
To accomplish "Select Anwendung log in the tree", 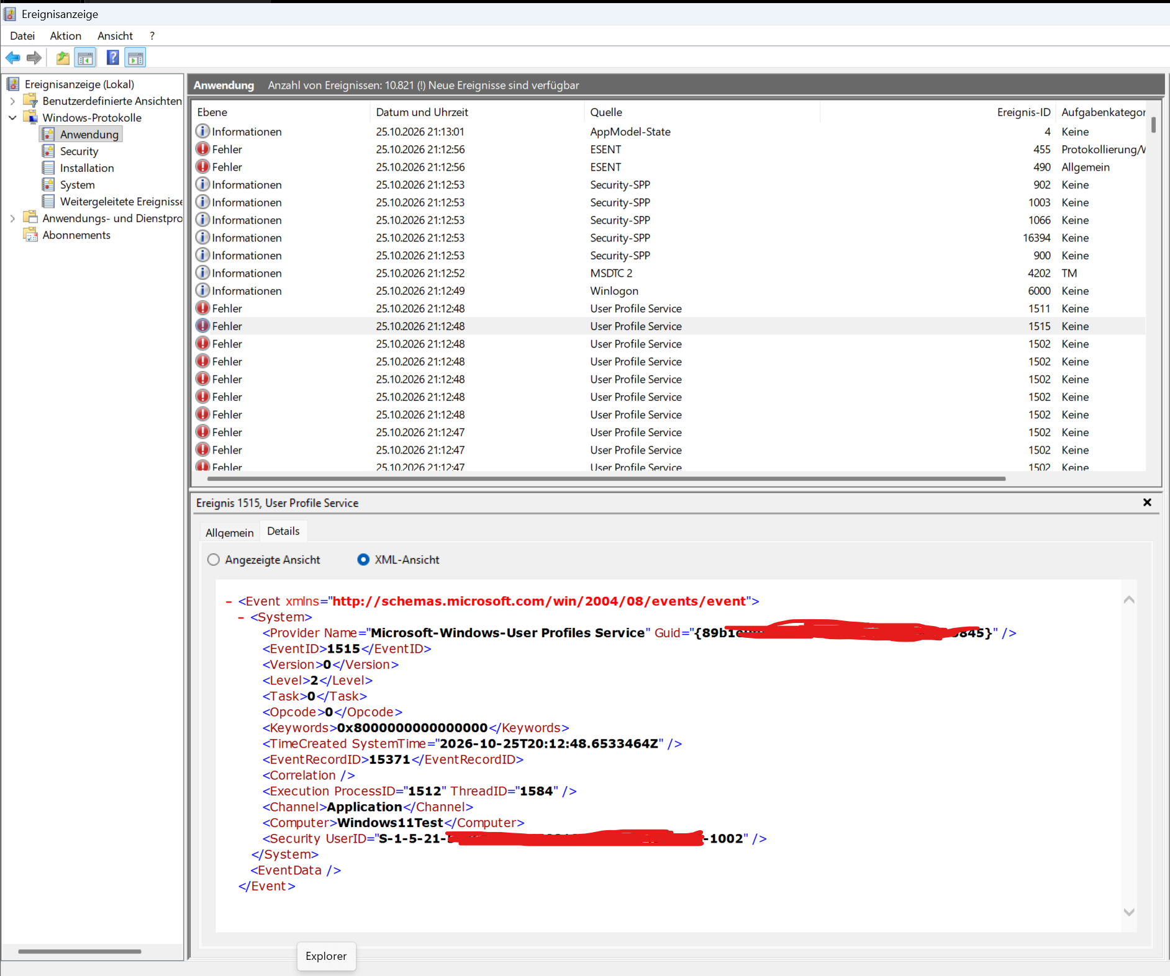I will [x=89, y=135].
